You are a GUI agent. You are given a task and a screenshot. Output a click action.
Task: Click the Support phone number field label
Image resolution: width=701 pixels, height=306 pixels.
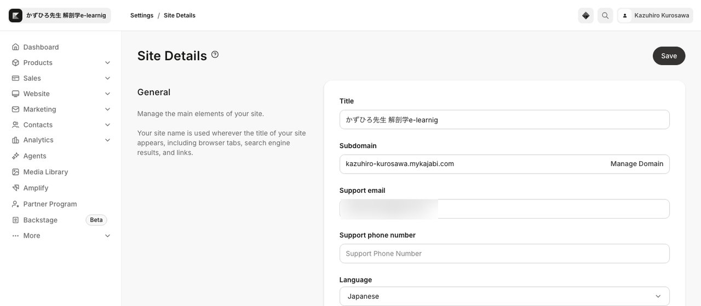[377, 235]
